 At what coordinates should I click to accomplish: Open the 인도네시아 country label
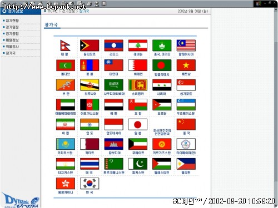113,133
